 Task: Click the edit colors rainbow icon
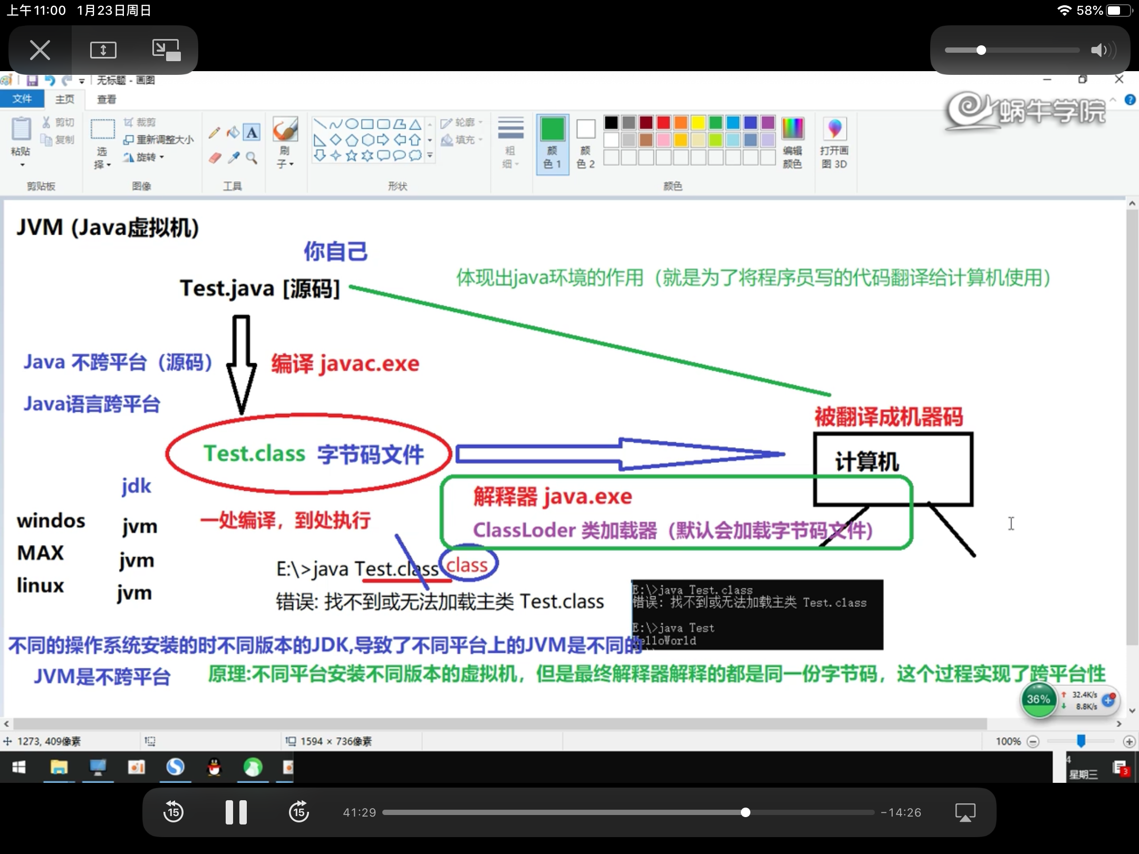792,129
